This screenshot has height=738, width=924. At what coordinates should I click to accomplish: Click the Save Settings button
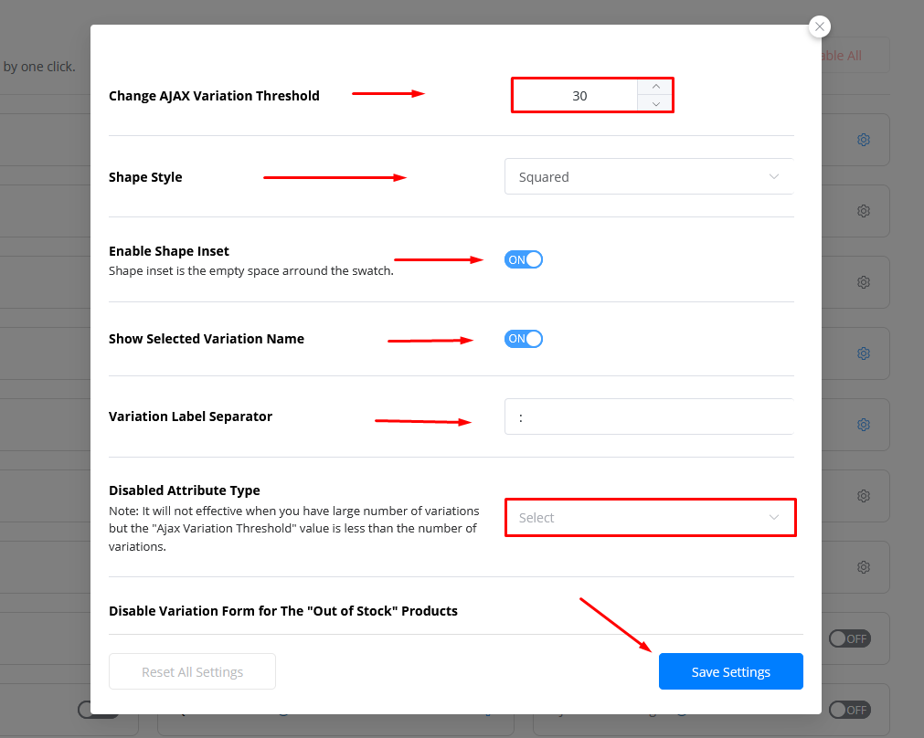(730, 671)
